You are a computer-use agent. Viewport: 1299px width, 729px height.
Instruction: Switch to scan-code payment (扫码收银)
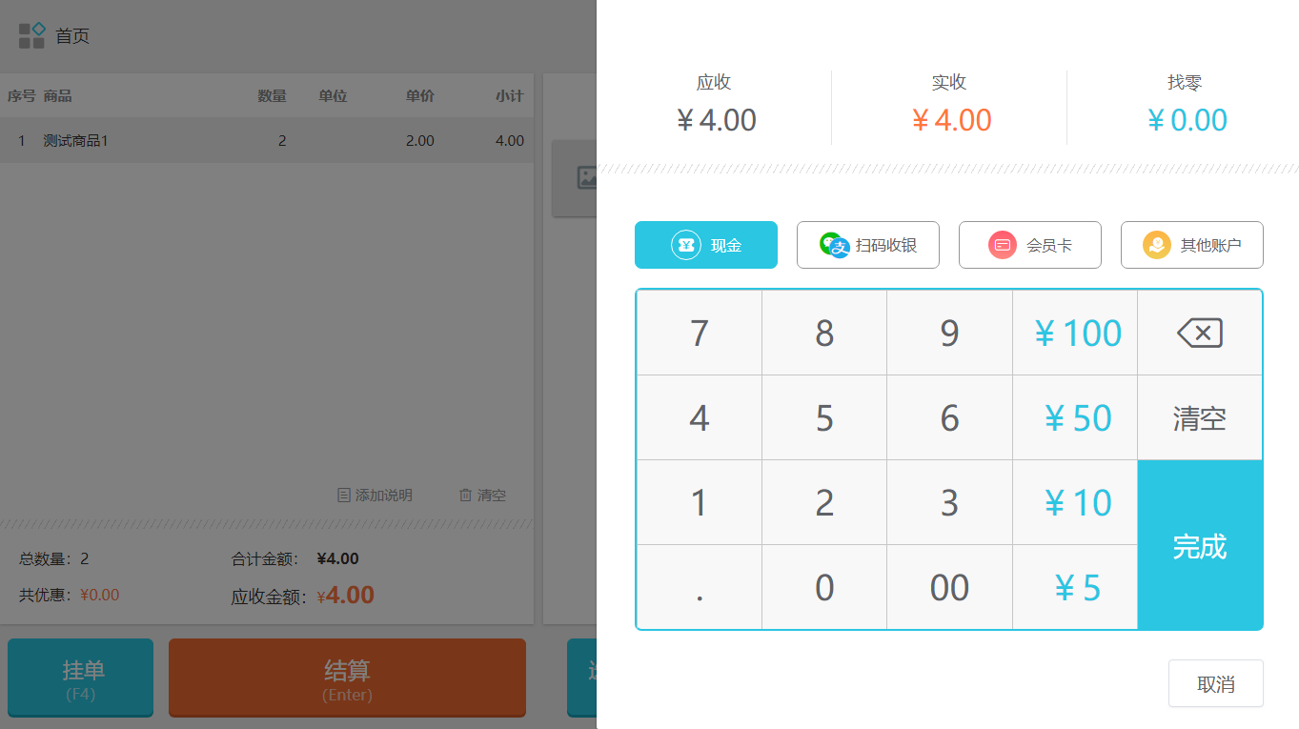[x=868, y=245]
